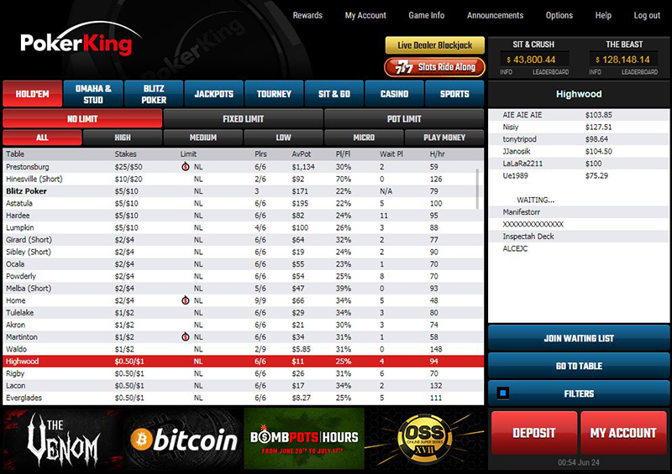Select the No Limit filter
This screenshot has height=474, width=672.
tap(82, 118)
